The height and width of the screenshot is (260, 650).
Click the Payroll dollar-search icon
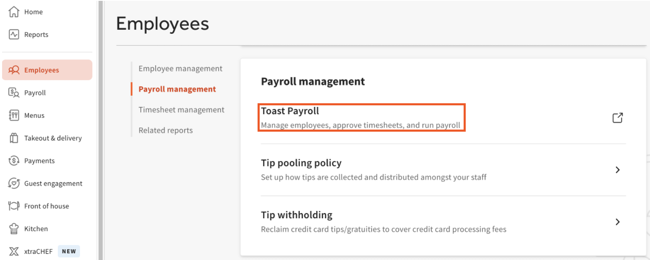click(x=14, y=93)
